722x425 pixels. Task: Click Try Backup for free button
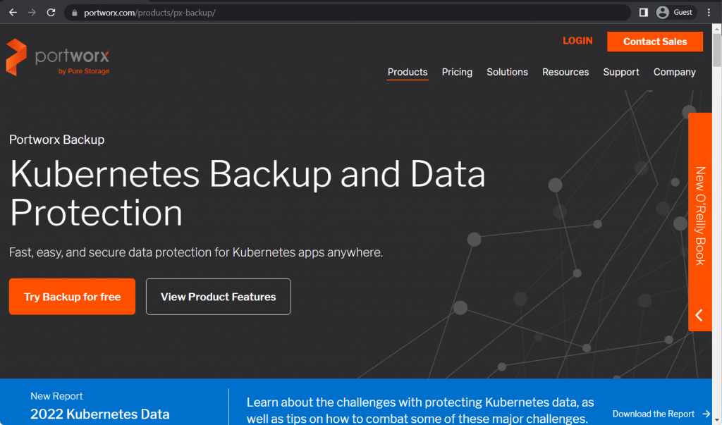click(73, 297)
